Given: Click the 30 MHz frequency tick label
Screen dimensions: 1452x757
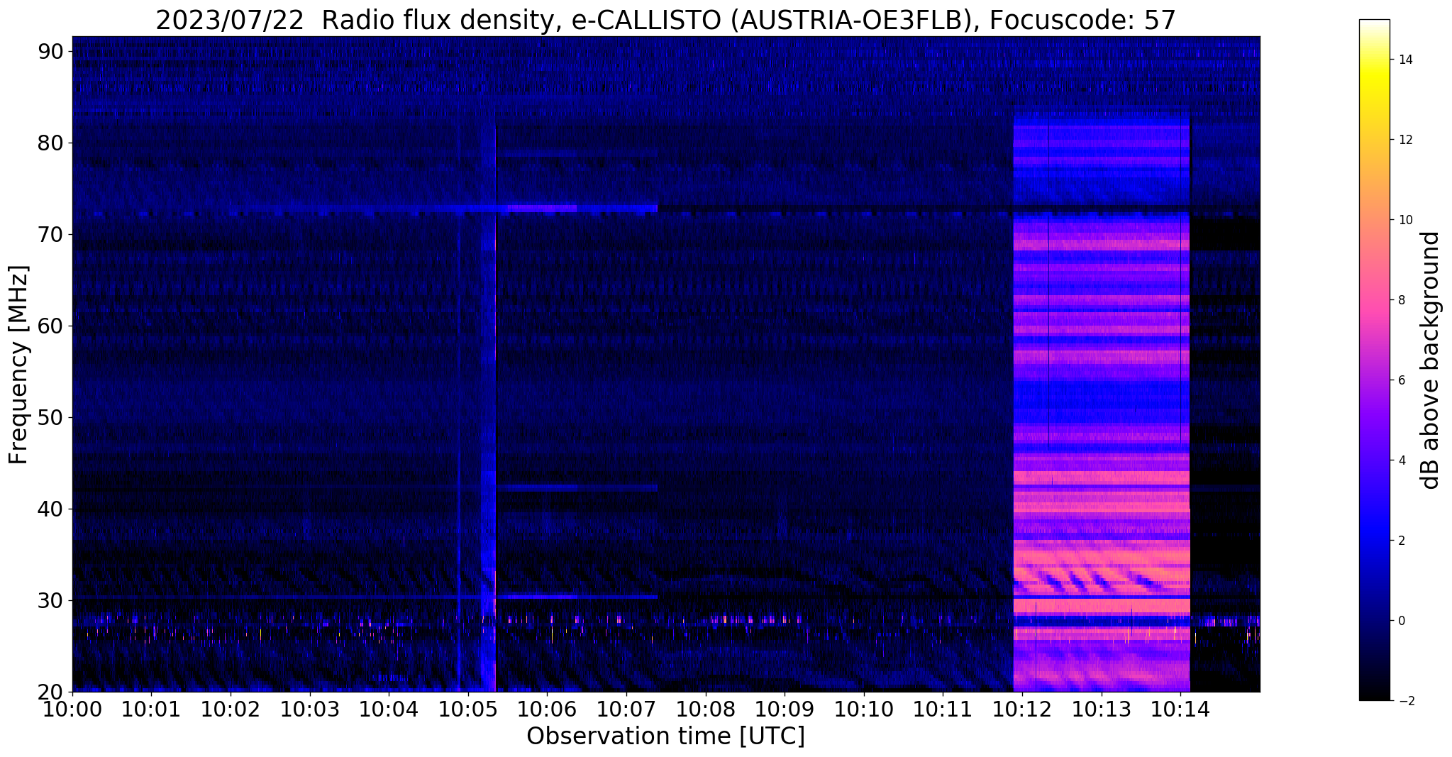Looking at the screenshot, I should click(x=52, y=600).
